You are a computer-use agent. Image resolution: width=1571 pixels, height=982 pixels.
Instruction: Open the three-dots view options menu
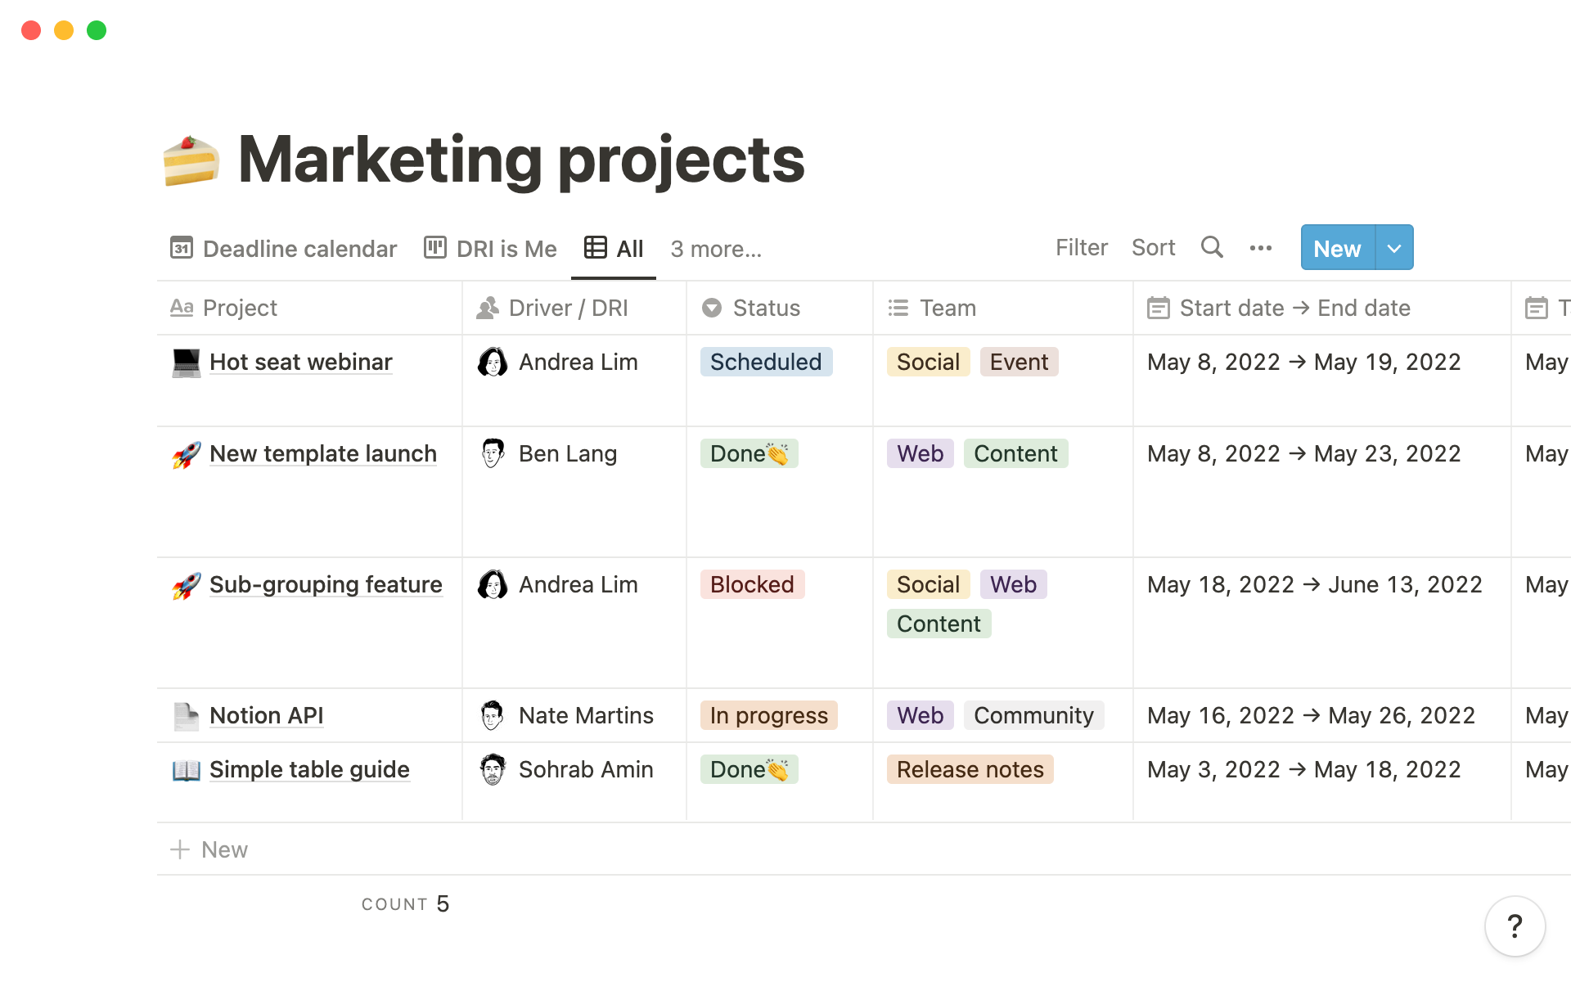click(1260, 248)
